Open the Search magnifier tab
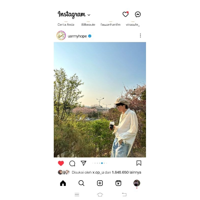 point(81,183)
